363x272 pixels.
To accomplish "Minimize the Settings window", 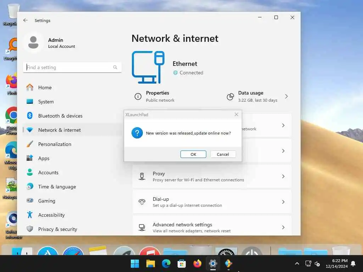I will 260,17.
